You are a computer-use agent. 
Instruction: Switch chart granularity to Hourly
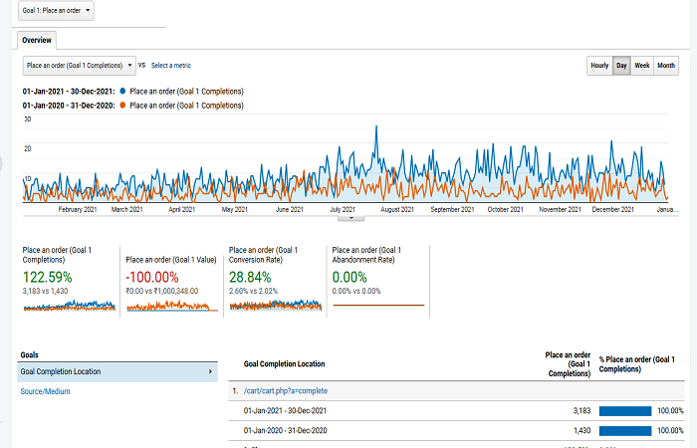[599, 66]
